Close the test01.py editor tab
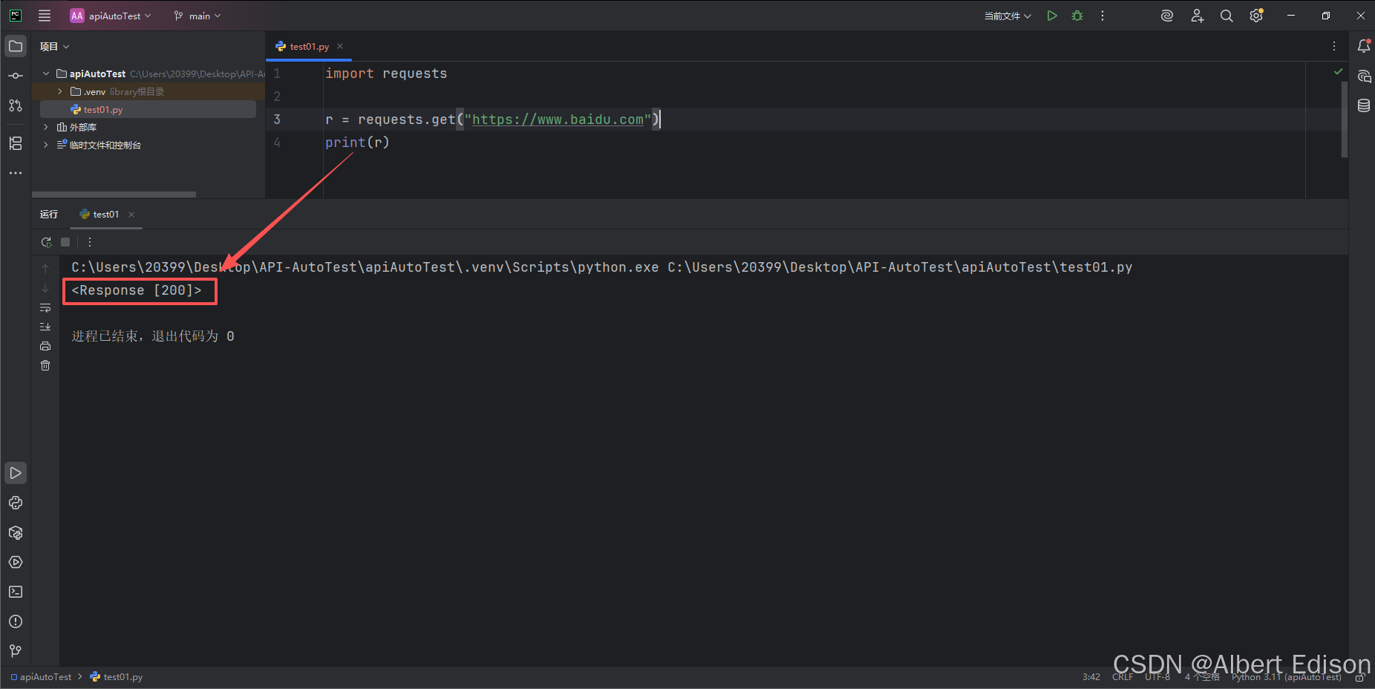Viewport: 1375px width, 689px height. click(x=340, y=46)
